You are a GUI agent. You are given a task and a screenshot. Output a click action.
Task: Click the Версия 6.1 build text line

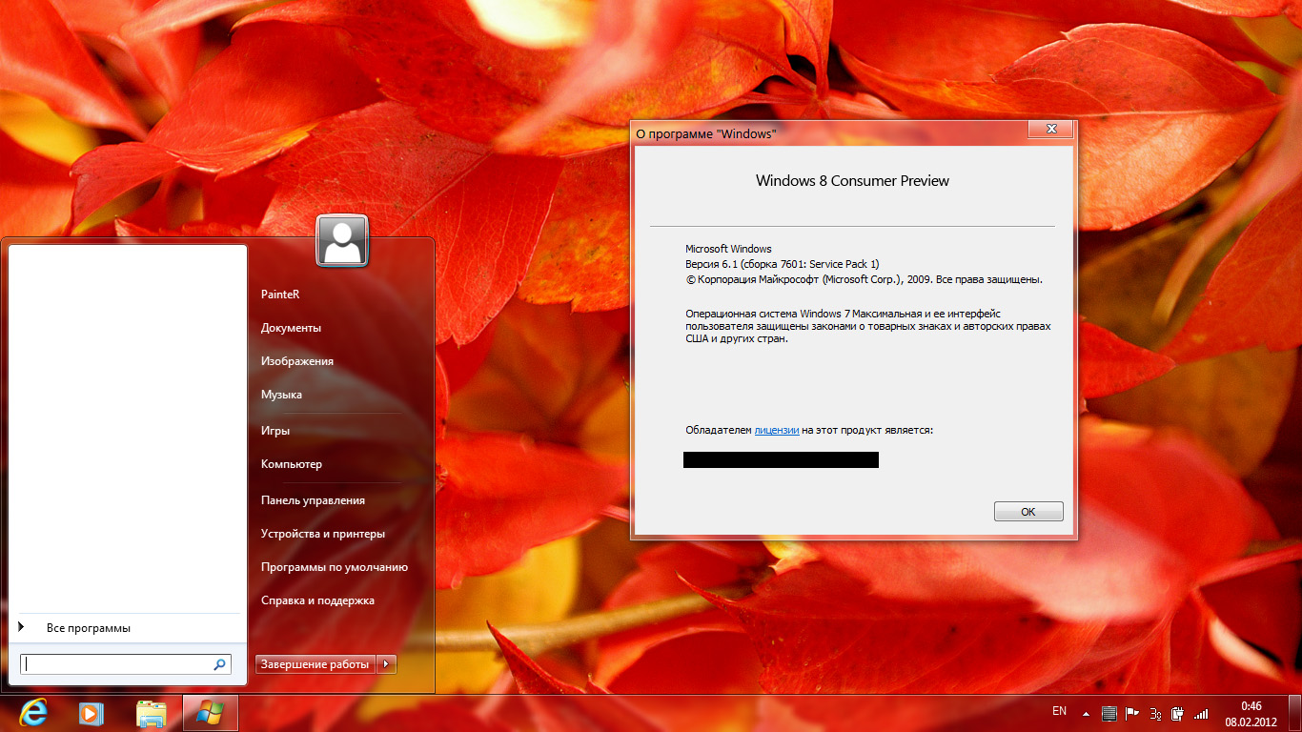click(x=783, y=264)
